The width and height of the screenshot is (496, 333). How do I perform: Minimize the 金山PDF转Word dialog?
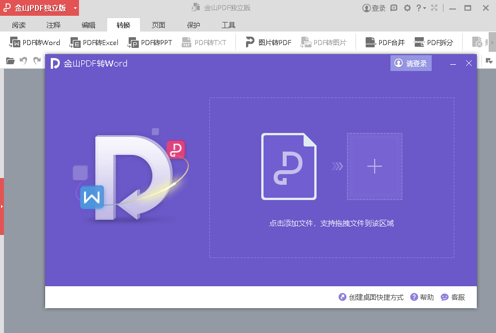coord(453,64)
